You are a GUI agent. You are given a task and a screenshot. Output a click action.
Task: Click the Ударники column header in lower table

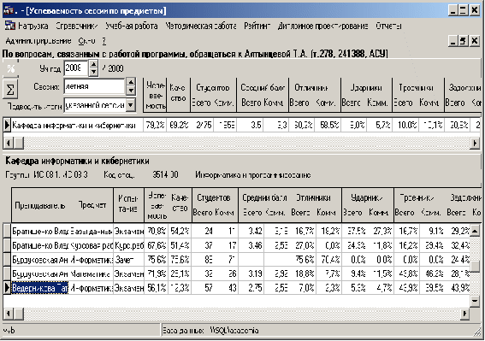pos(367,197)
